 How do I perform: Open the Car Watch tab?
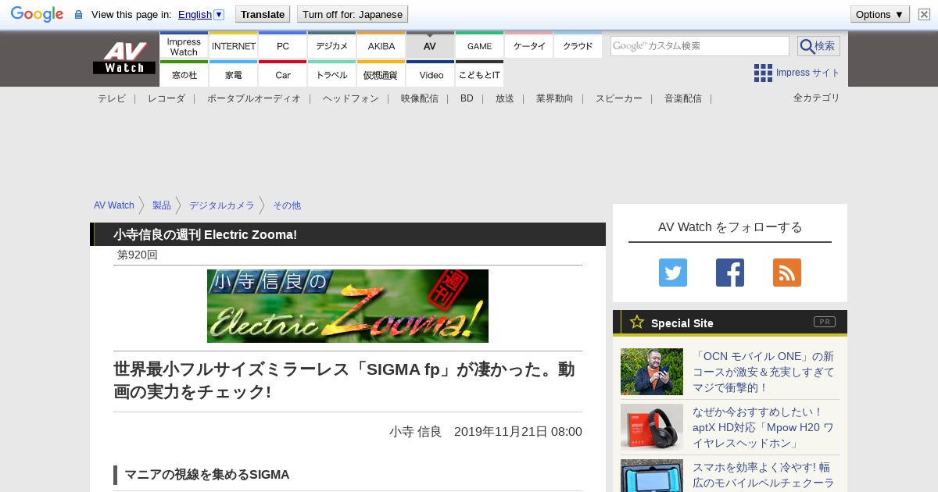click(x=282, y=74)
